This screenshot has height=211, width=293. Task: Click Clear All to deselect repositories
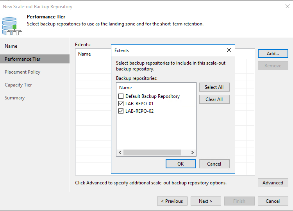pyautogui.click(x=214, y=99)
